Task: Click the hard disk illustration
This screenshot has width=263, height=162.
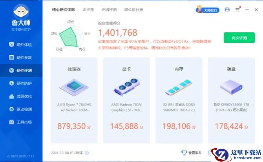Action: tap(231, 87)
